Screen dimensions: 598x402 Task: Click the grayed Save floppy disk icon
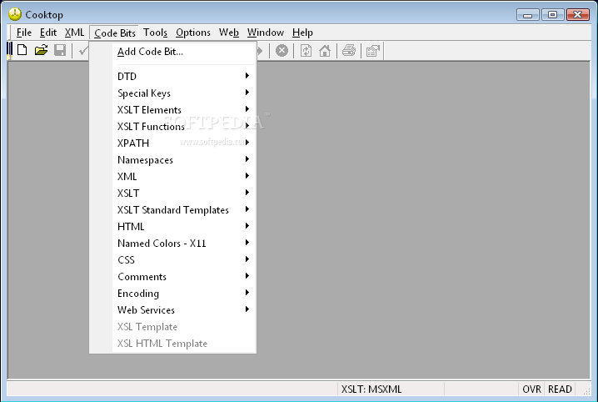pyautogui.click(x=60, y=50)
